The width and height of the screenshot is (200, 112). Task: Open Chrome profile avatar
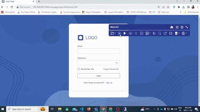[x=193, y=7]
